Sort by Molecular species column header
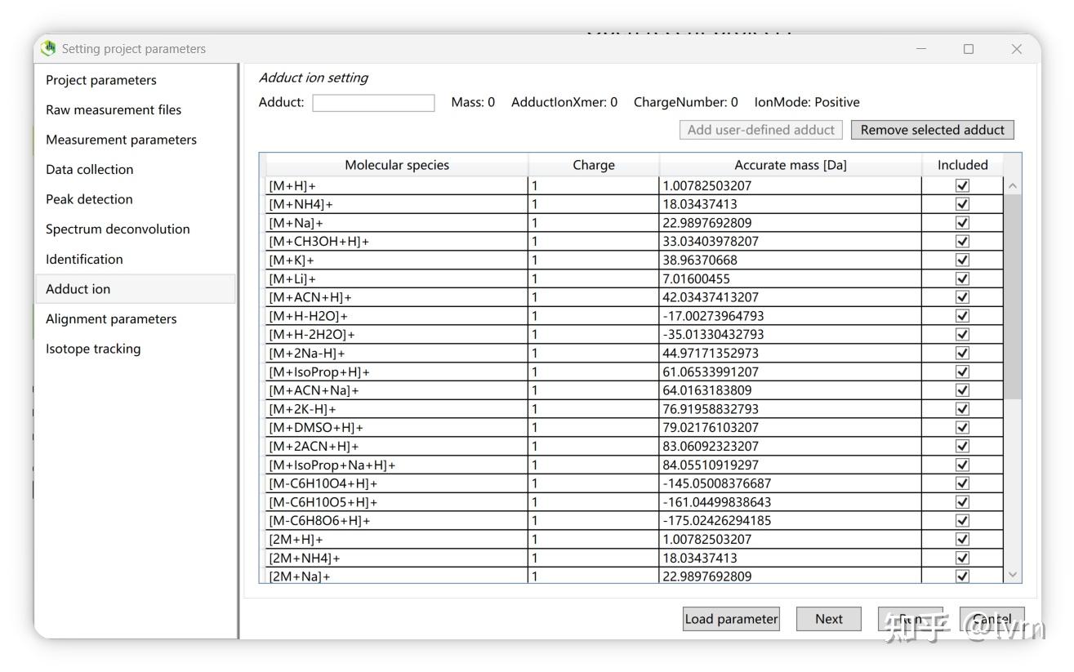Viewport: 1074px width, 672px height. tap(397, 165)
